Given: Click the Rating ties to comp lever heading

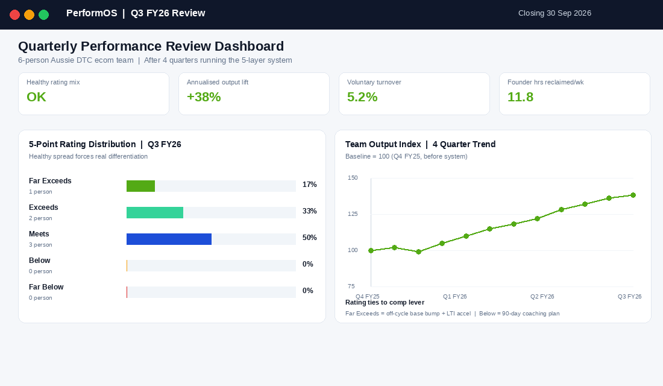Looking at the screenshot, I should pos(385,302).
